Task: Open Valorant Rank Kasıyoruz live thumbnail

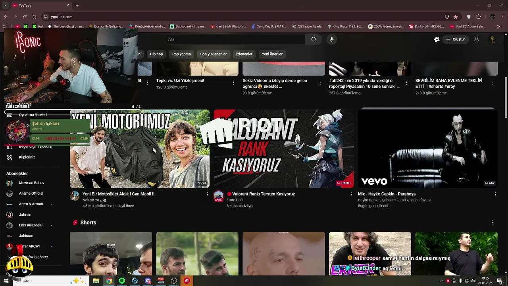Action: 283,149
